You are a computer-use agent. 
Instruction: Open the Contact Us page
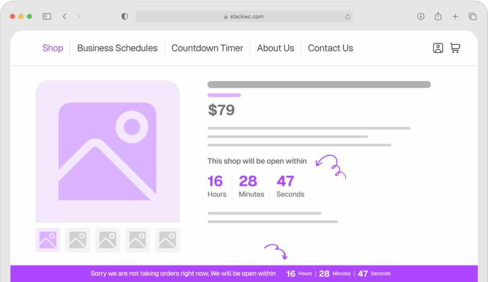[330, 48]
